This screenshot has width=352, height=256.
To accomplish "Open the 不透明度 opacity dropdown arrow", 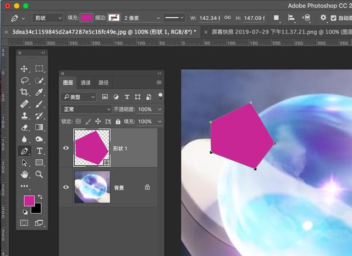I will pos(159,109).
